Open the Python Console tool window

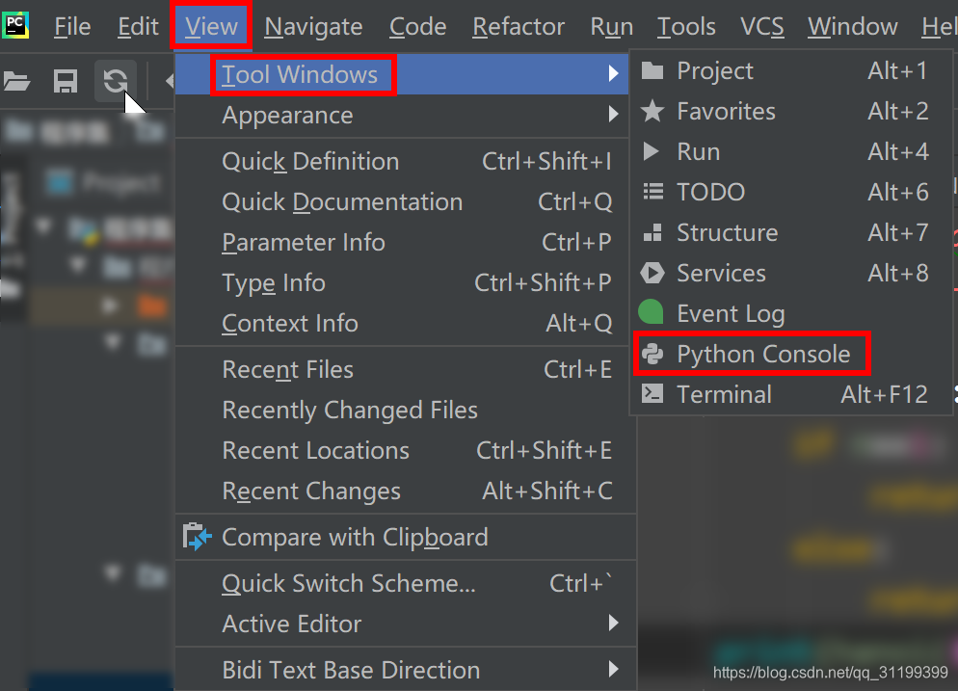753,354
